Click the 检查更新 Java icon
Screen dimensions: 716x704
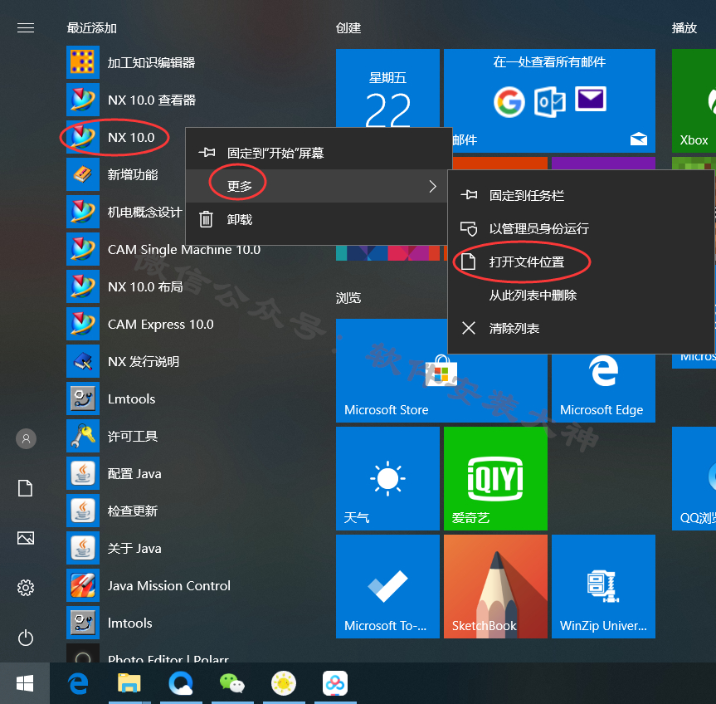click(x=83, y=511)
